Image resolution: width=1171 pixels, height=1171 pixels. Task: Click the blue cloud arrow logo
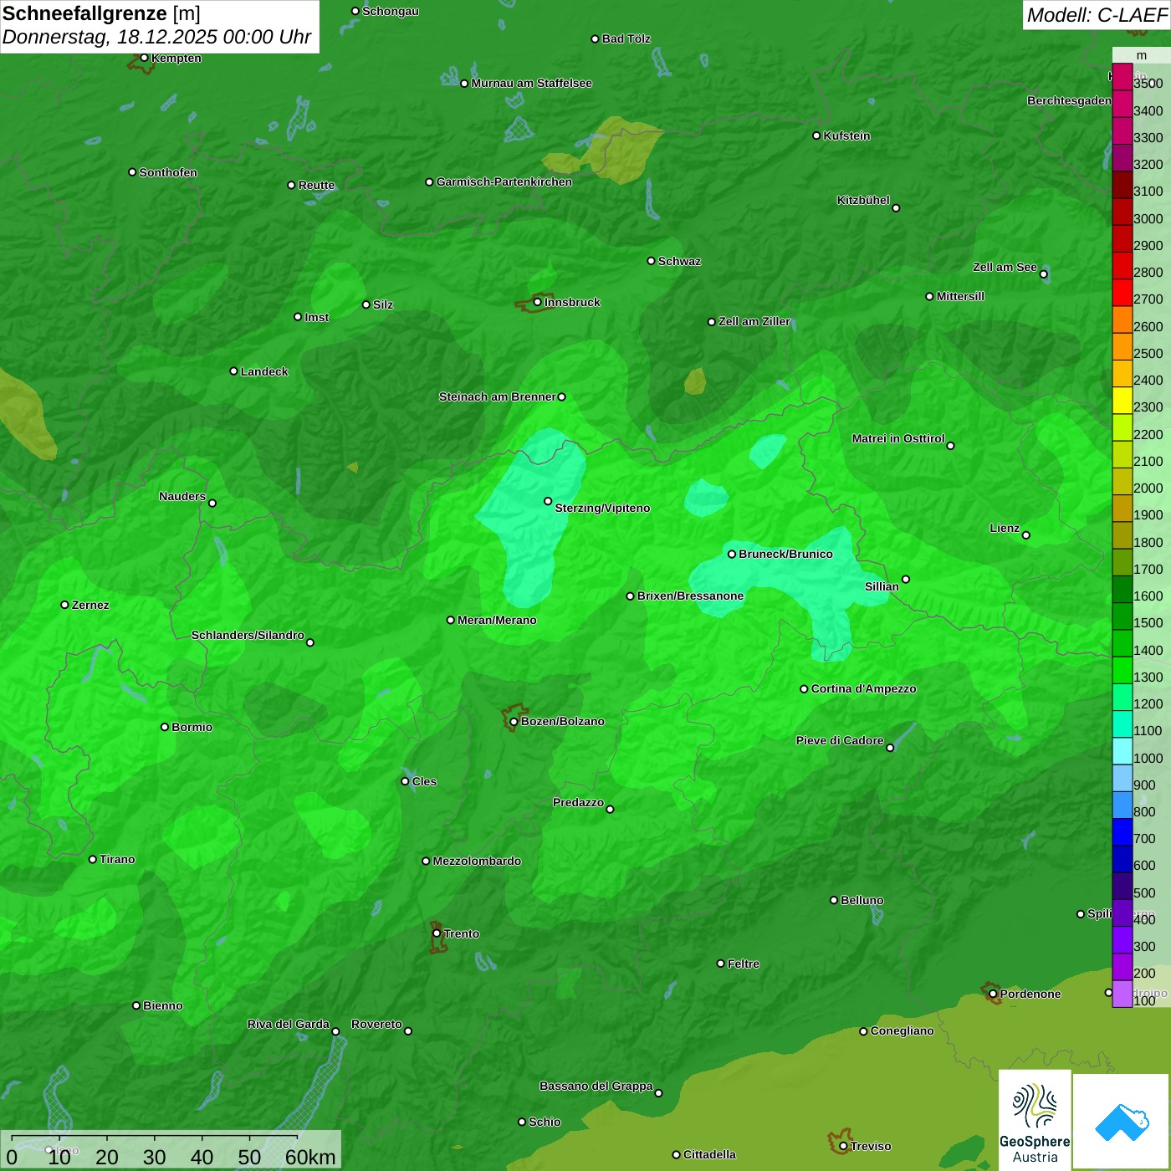(x=1121, y=1122)
